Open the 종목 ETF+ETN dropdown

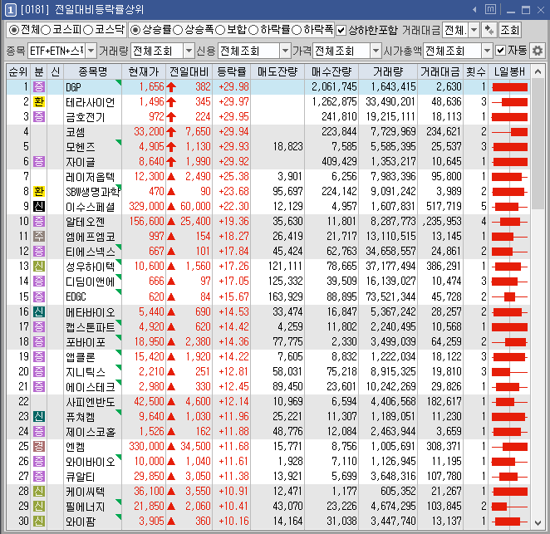[91, 51]
